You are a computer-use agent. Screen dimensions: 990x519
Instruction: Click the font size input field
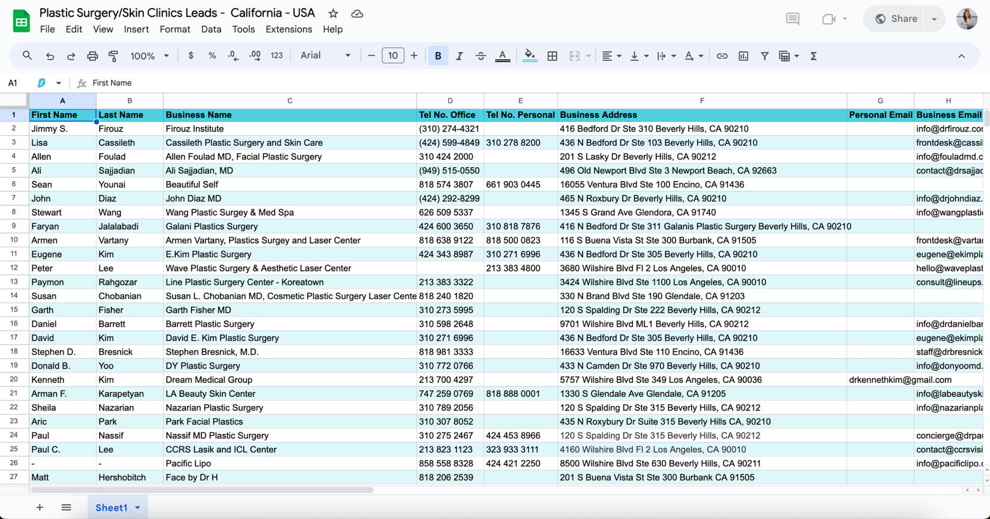click(x=393, y=56)
